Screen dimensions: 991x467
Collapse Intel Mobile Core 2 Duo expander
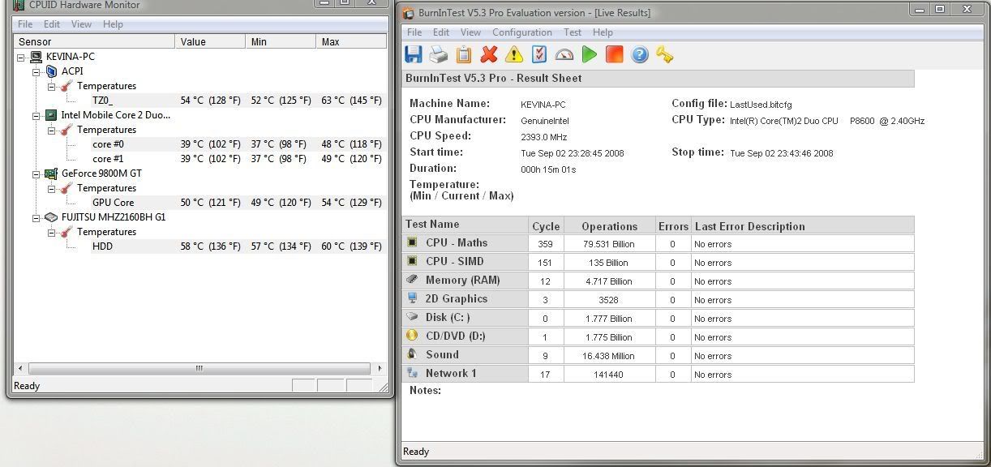pos(36,115)
